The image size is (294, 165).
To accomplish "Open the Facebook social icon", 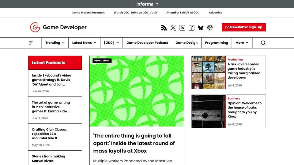I will (191, 28).
